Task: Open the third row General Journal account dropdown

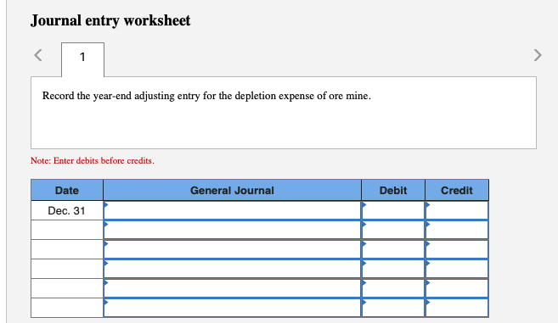Action: tap(233, 249)
